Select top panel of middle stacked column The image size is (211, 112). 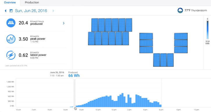(146, 36)
